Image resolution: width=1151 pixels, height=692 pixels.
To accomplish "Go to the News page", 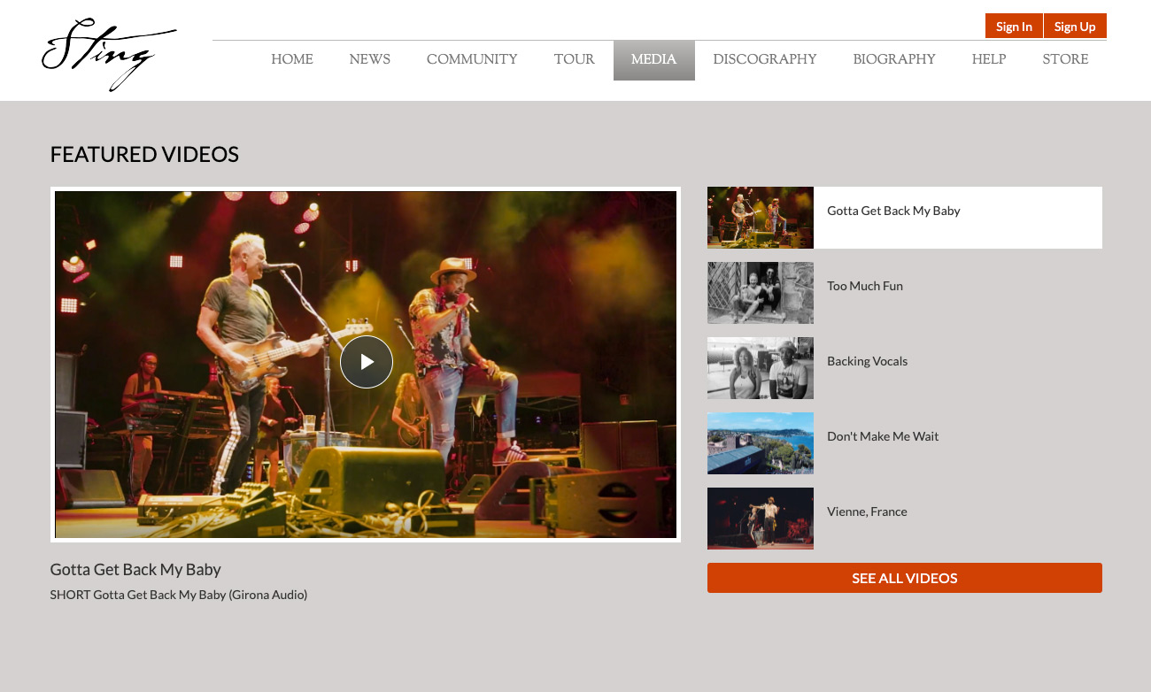I will click(369, 60).
